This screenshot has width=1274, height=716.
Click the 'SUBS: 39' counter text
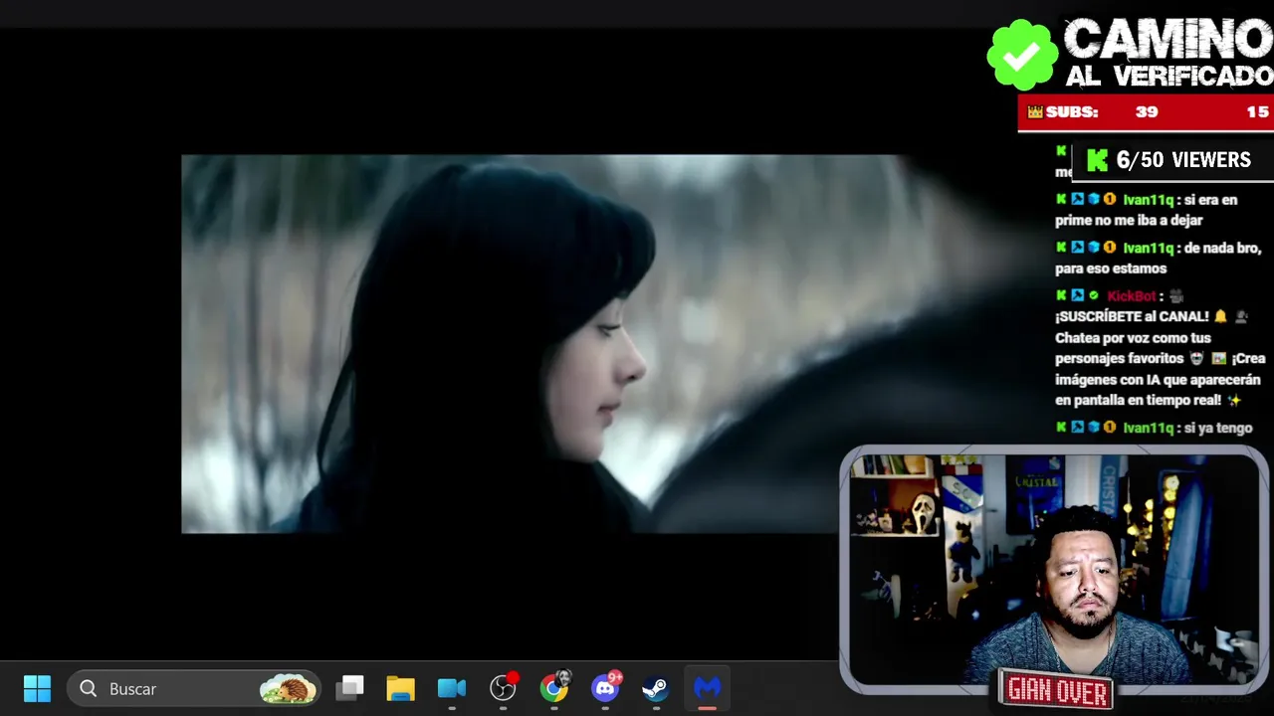pyautogui.click(x=1102, y=112)
